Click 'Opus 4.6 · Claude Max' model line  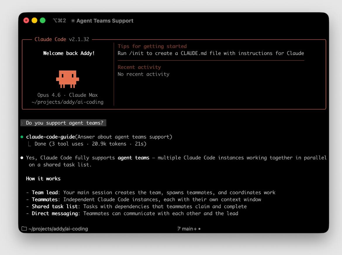pyautogui.click(x=68, y=95)
